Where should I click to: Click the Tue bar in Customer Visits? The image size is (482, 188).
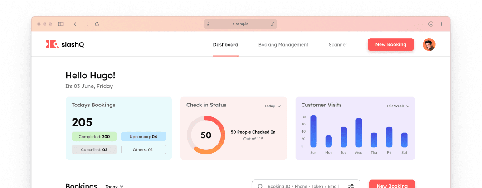[344, 137]
